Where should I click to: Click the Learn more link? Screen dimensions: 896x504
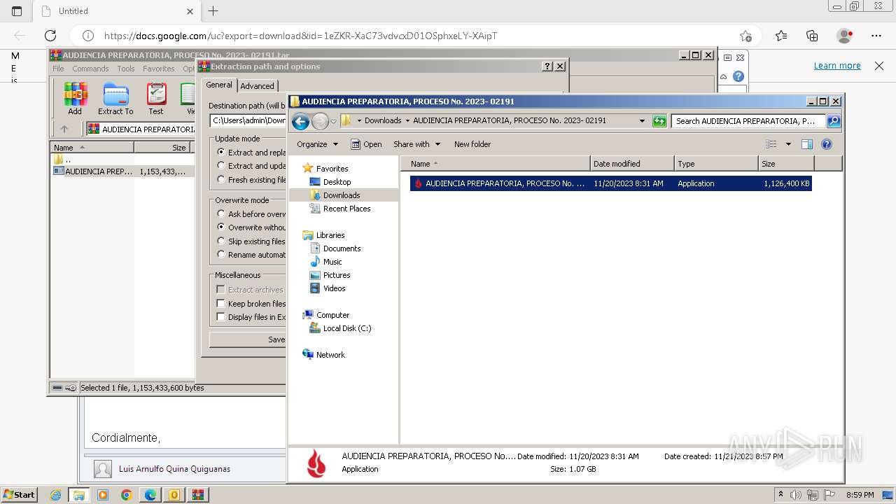837,66
